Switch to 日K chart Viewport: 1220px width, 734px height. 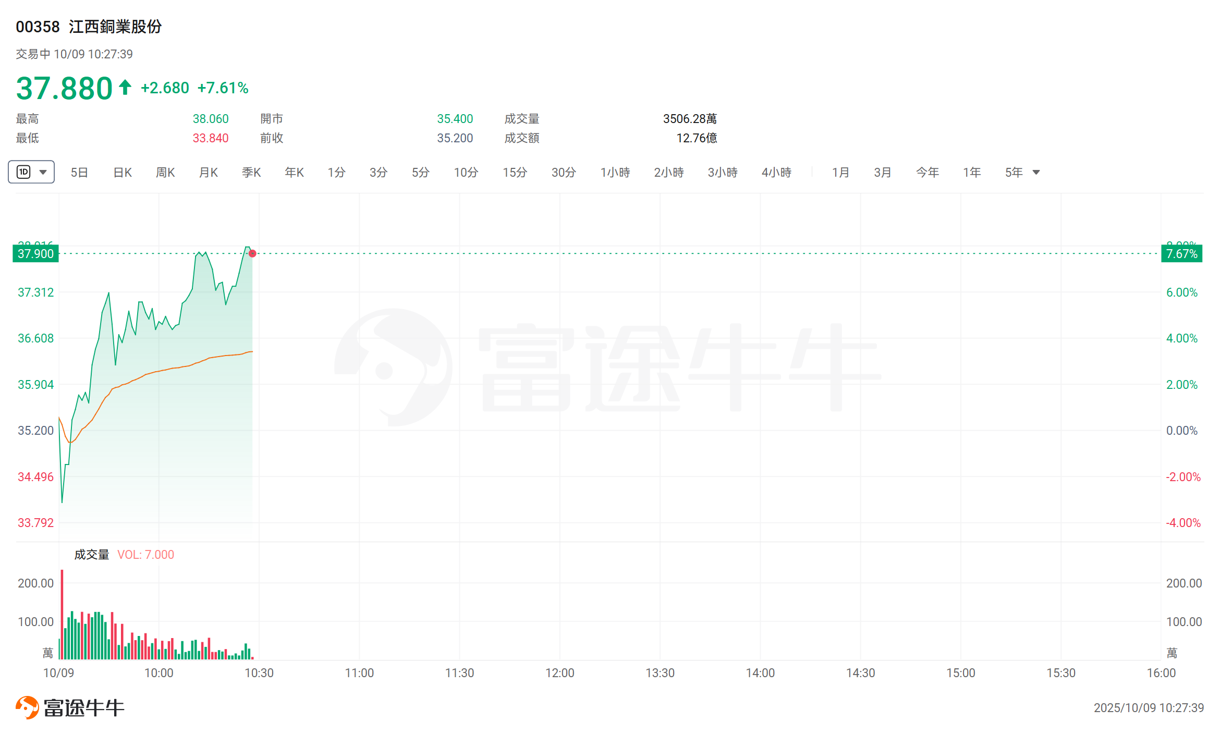[123, 173]
